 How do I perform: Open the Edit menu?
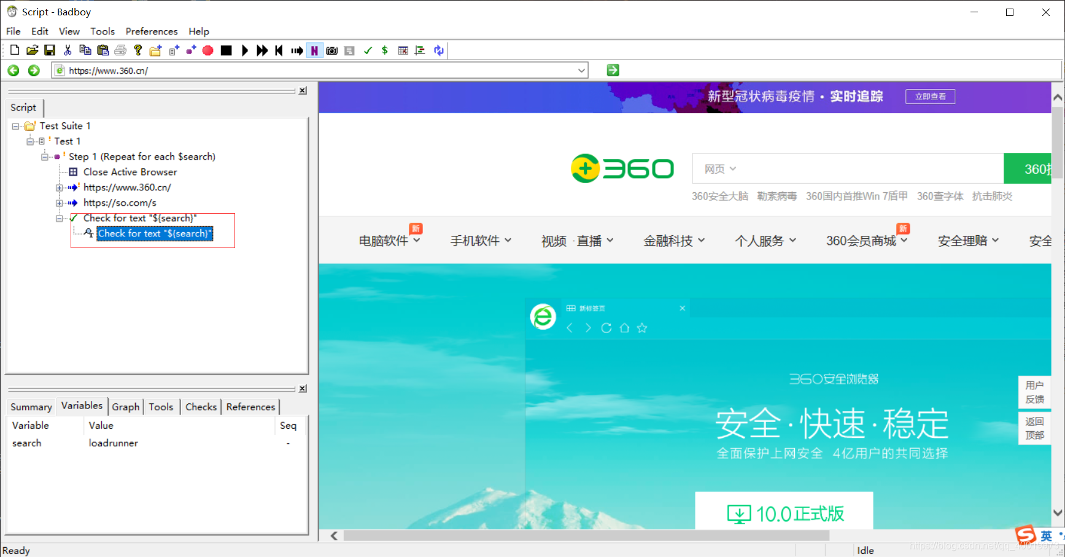40,31
